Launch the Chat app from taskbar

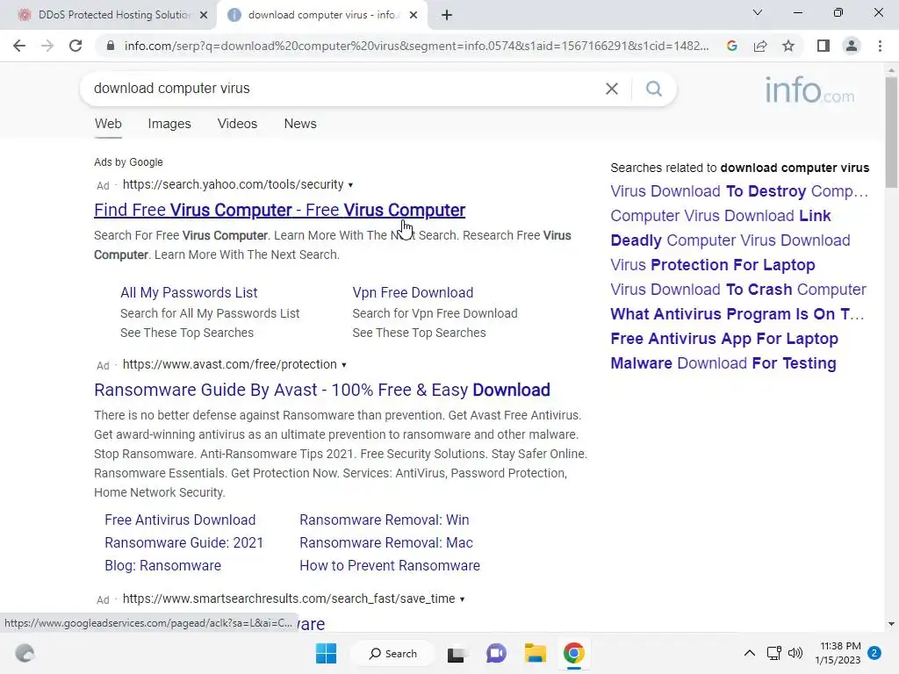[496, 653]
